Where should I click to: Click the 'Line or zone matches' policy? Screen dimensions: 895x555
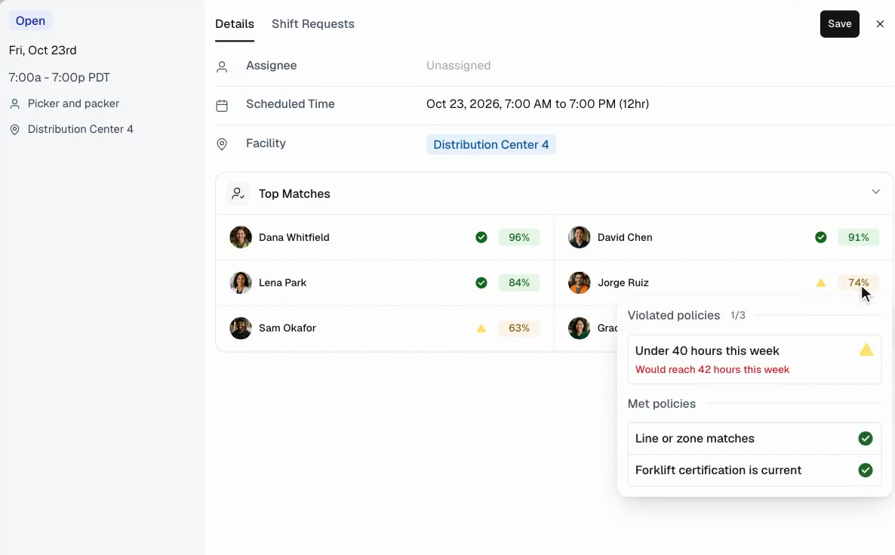tap(755, 439)
